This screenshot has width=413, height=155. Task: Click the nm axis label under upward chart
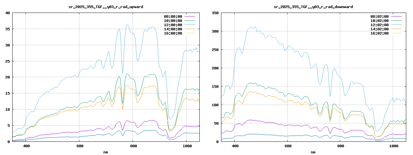pos(106,152)
